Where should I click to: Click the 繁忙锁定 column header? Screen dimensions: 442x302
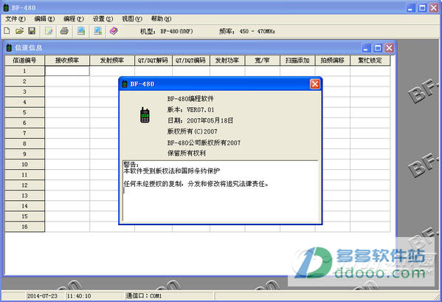[370, 61]
